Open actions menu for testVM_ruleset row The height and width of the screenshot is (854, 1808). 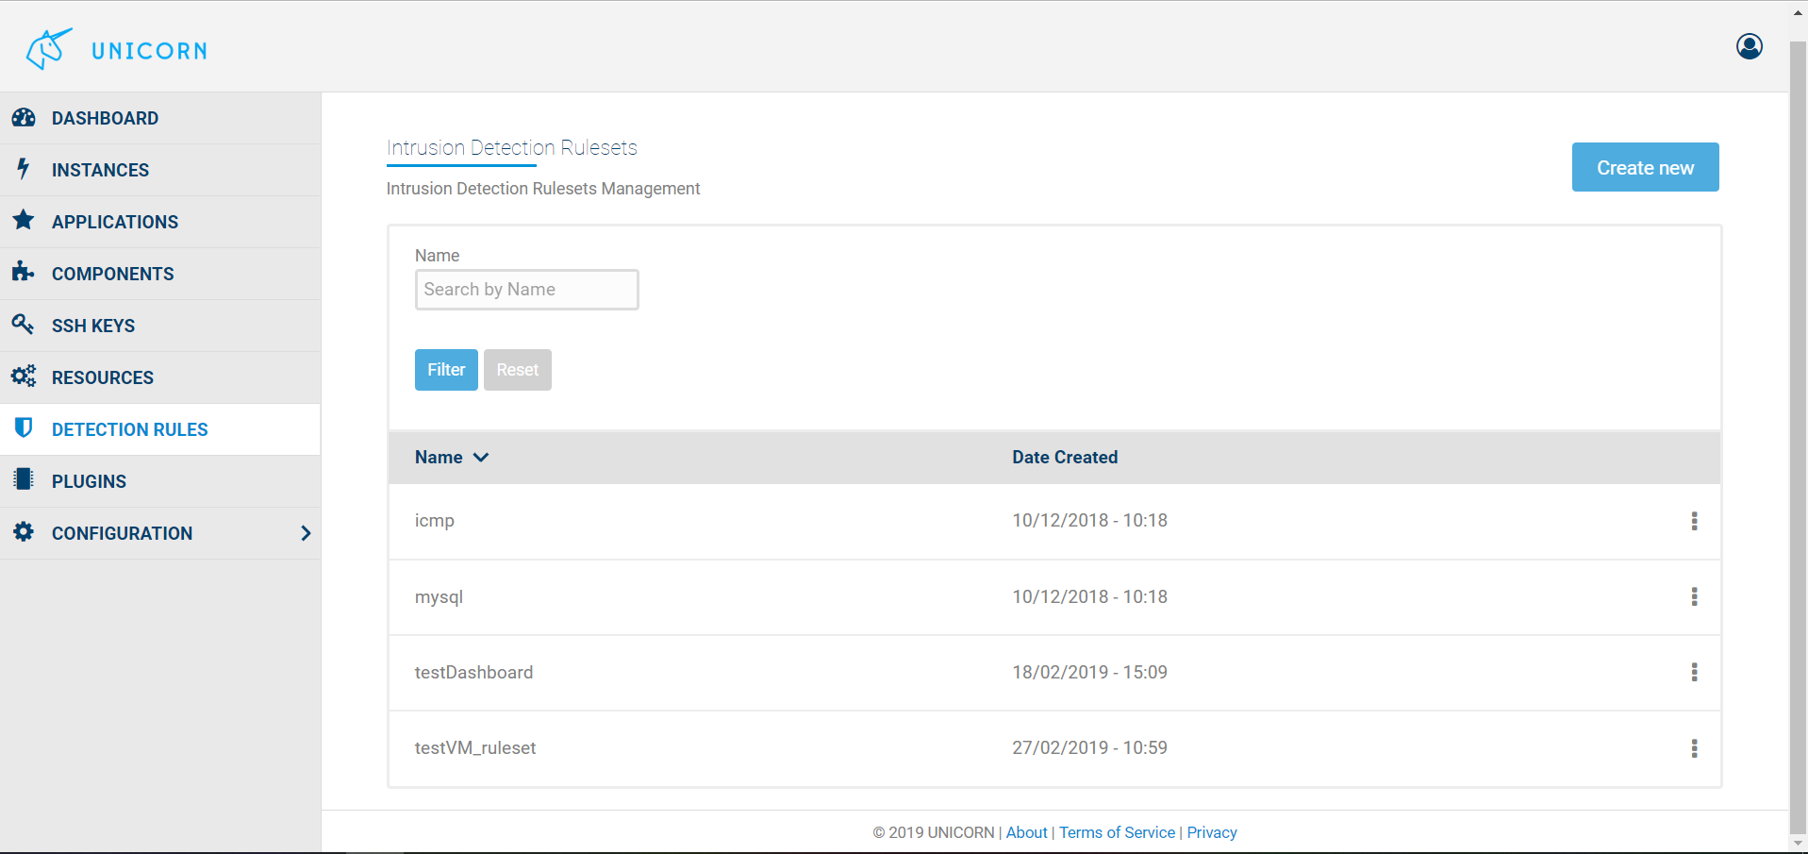click(x=1694, y=748)
